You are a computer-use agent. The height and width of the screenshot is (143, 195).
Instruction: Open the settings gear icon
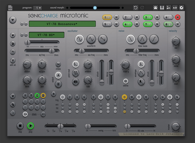tap(181, 8)
